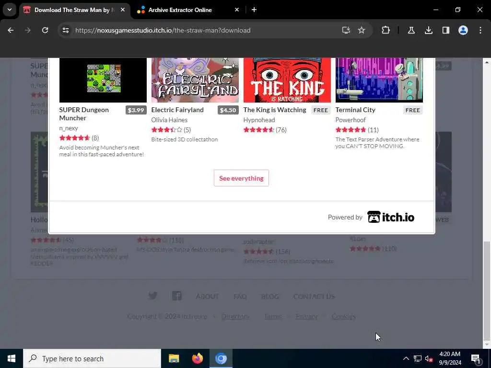Viewport: 491px width, 368px height.
Task: Click the Windows taskbar search box
Action: (x=92, y=358)
